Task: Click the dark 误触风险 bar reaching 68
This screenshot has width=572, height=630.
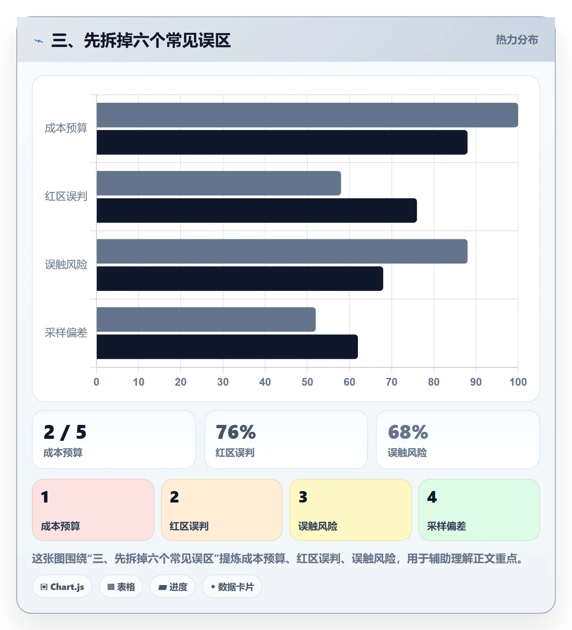Action: click(x=240, y=279)
